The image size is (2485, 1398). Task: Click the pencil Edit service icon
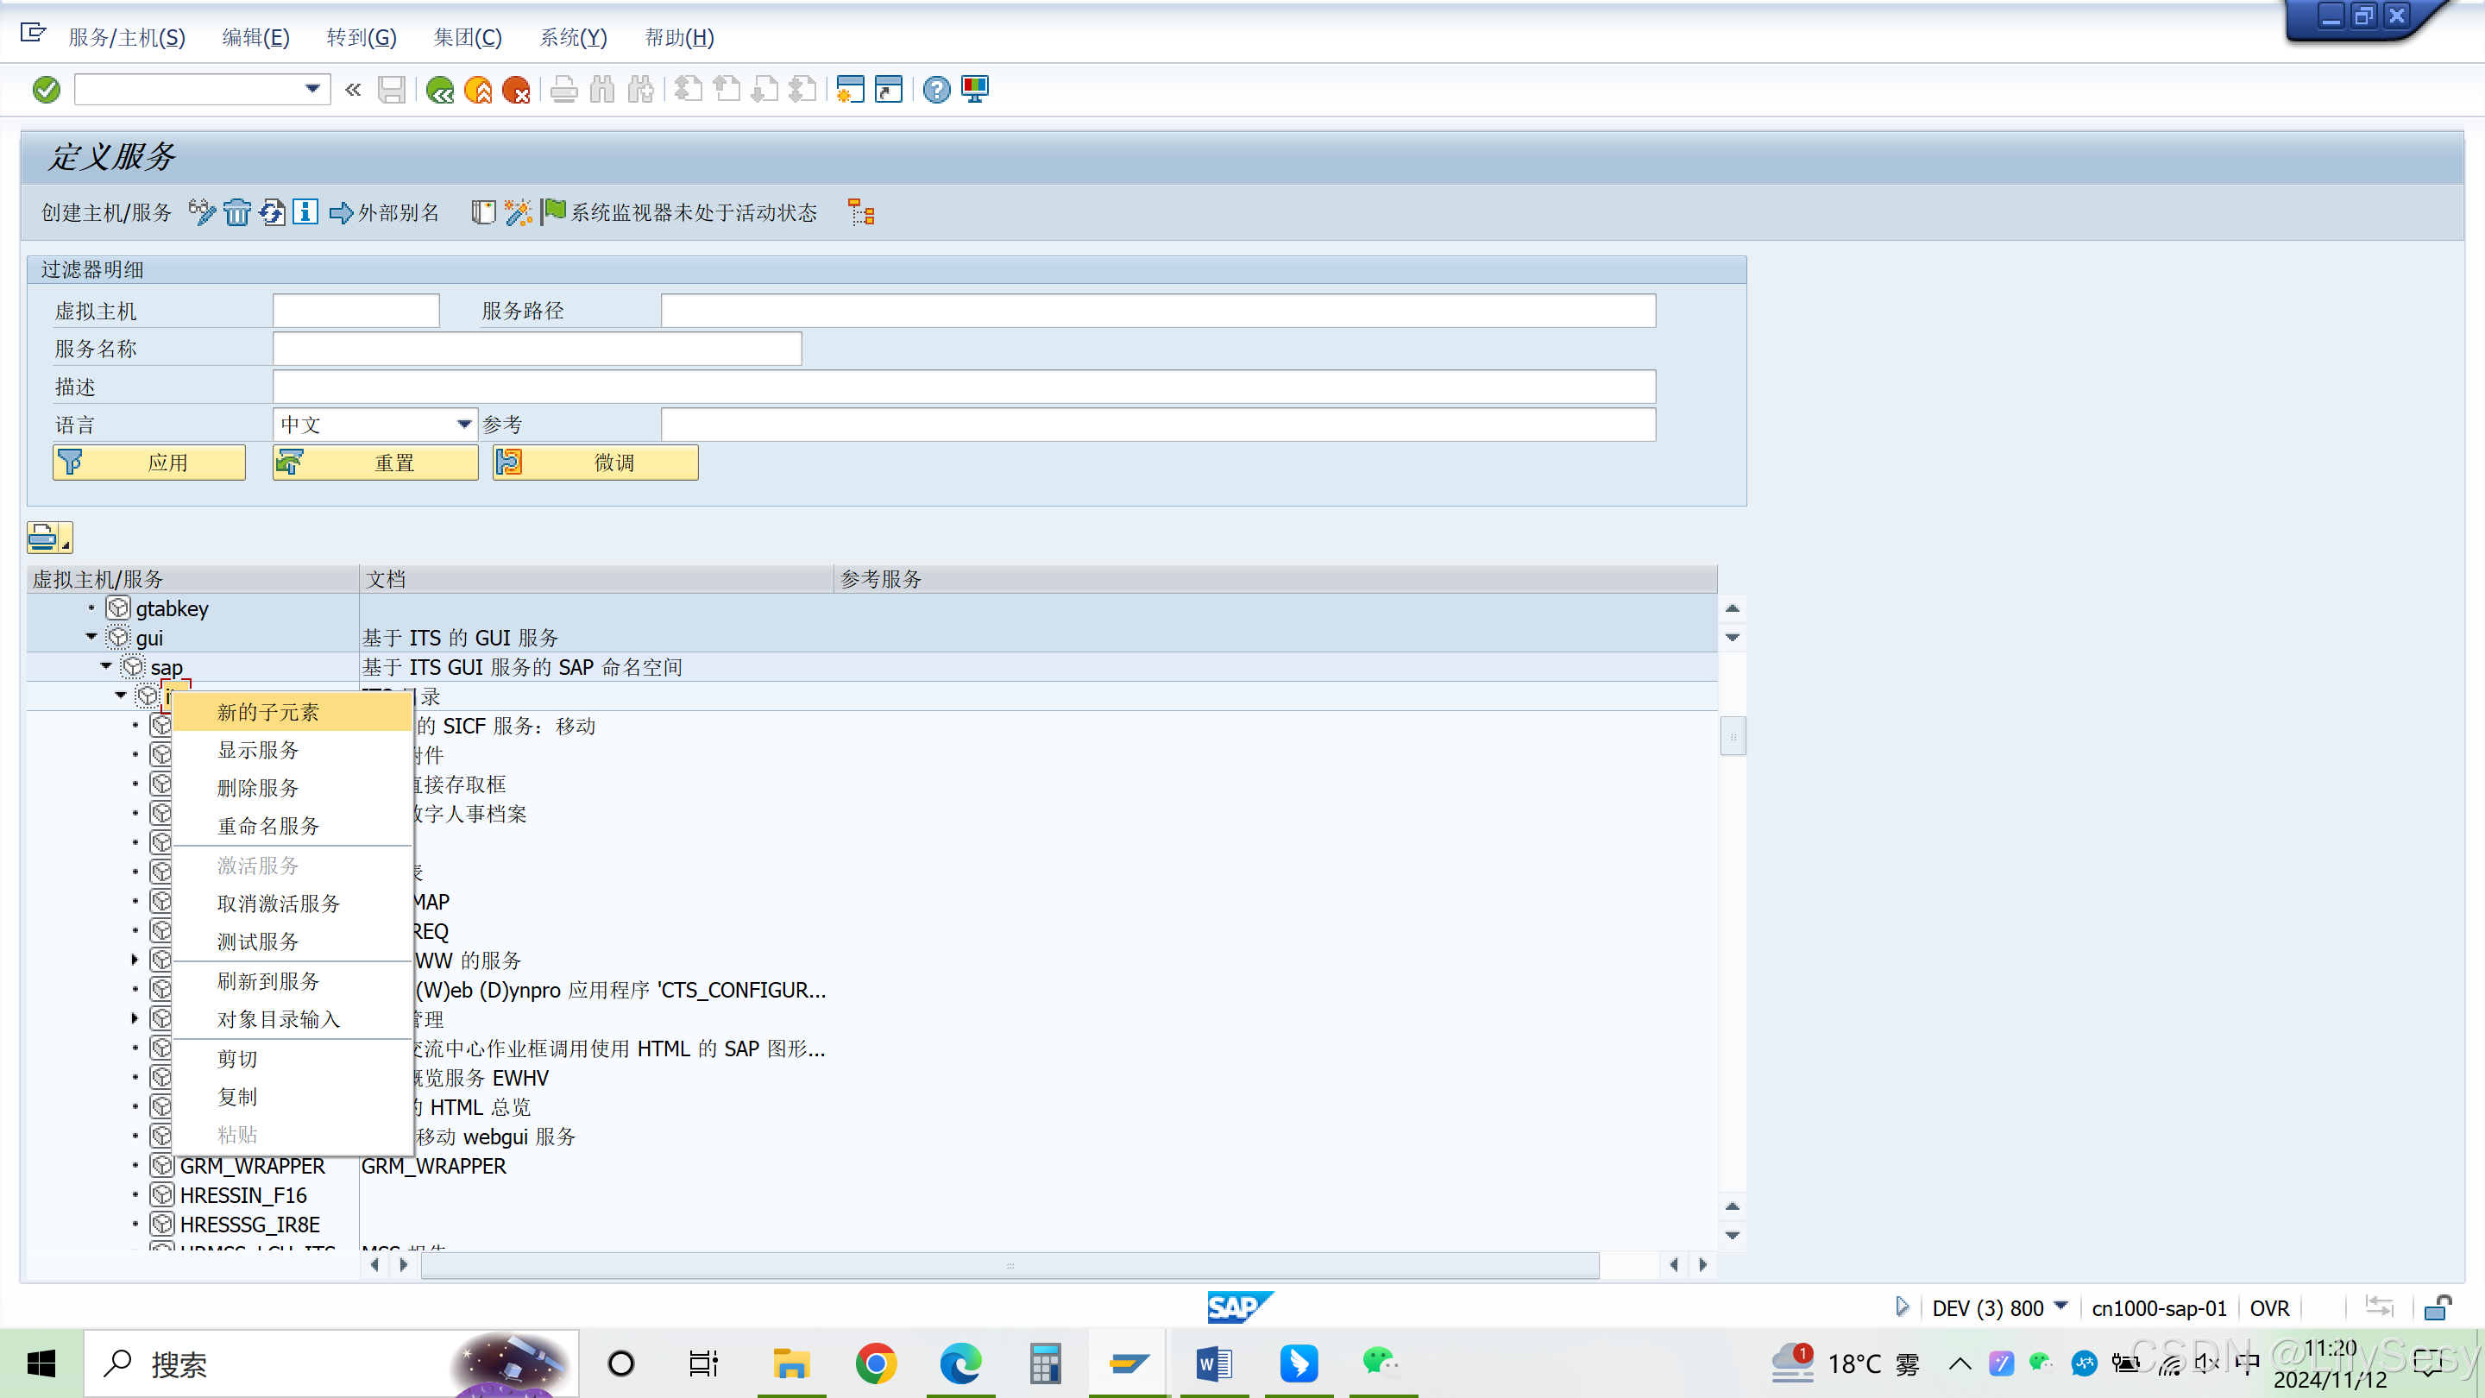pos(202,212)
